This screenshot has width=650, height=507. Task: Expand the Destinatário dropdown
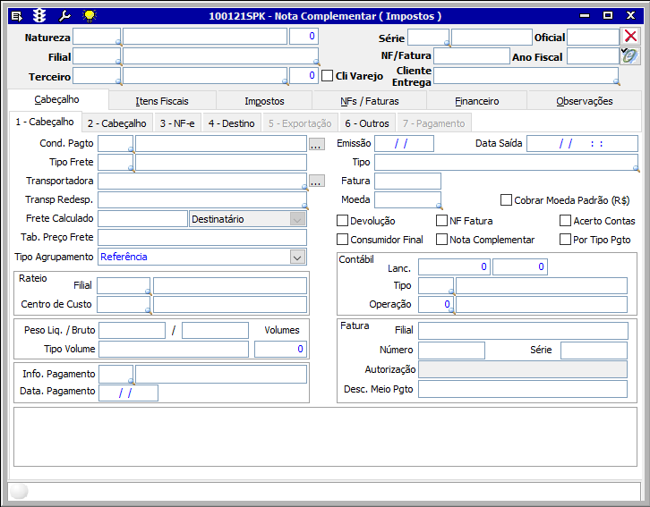click(297, 219)
